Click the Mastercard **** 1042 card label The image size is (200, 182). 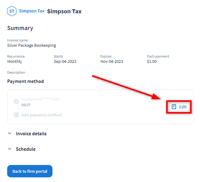pyautogui.click(x=41, y=99)
